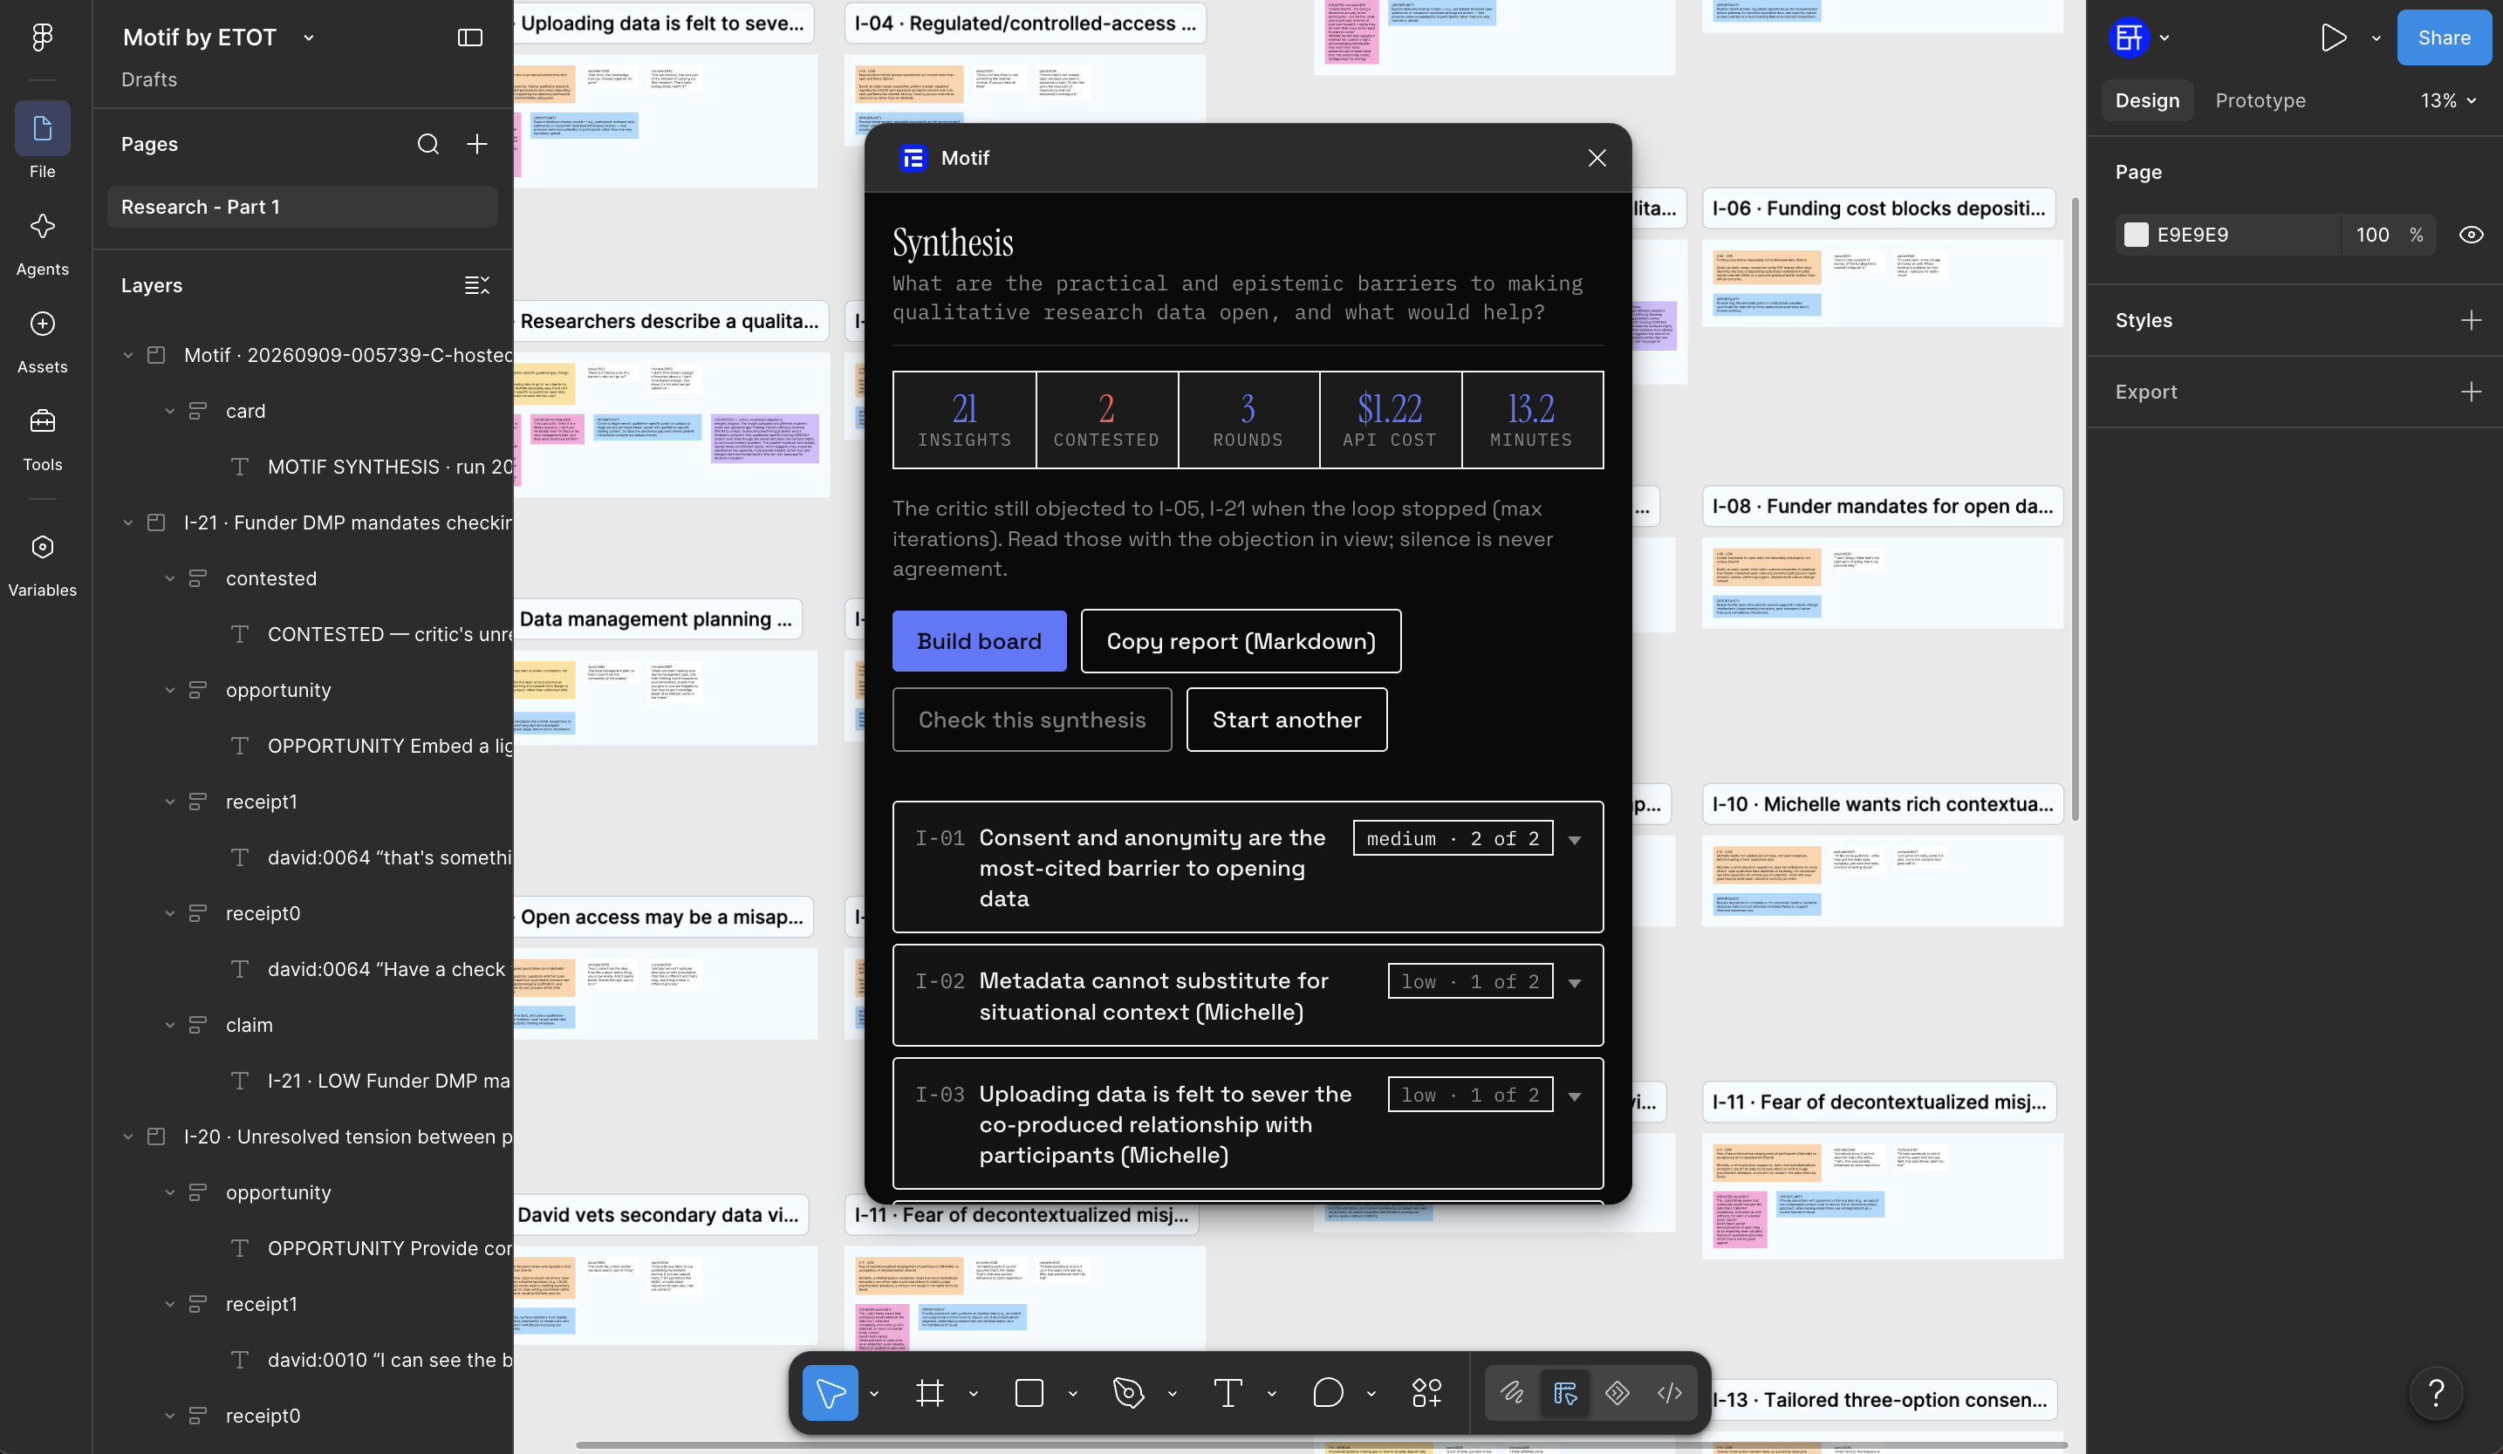Screen dimensions: 2503x1454
Task: Search pages with the magnifier icon
Action: 427,144
